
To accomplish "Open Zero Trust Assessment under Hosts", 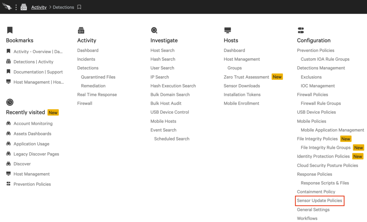I will pyautogui.click(x=246, y=77).
